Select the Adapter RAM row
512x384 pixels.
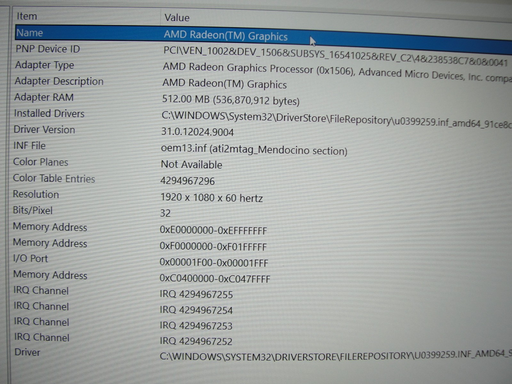44,97
